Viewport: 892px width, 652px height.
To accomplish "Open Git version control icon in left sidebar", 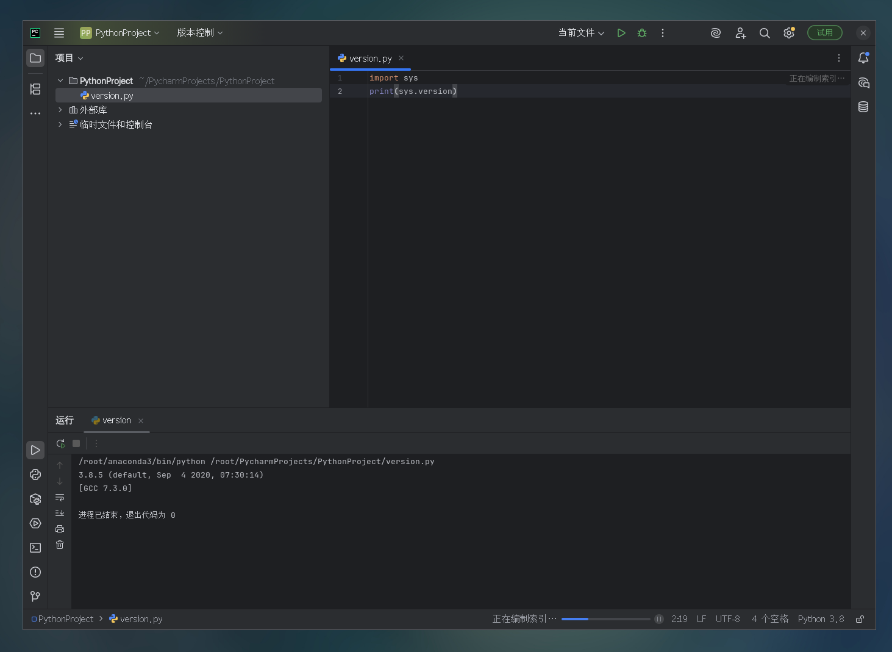I will tap(35, 596).
